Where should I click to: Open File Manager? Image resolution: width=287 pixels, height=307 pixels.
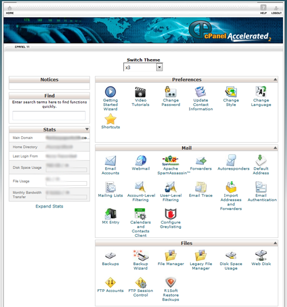point(170,258)
